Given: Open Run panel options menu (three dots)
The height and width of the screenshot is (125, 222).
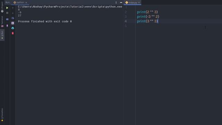Looking at the screenshot, I should click(116, 2).
